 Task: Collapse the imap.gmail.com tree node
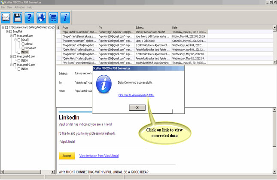[x=11, y=36]
